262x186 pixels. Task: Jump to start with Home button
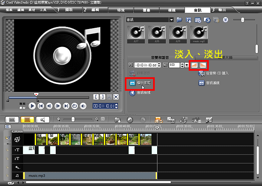(41, 106)
